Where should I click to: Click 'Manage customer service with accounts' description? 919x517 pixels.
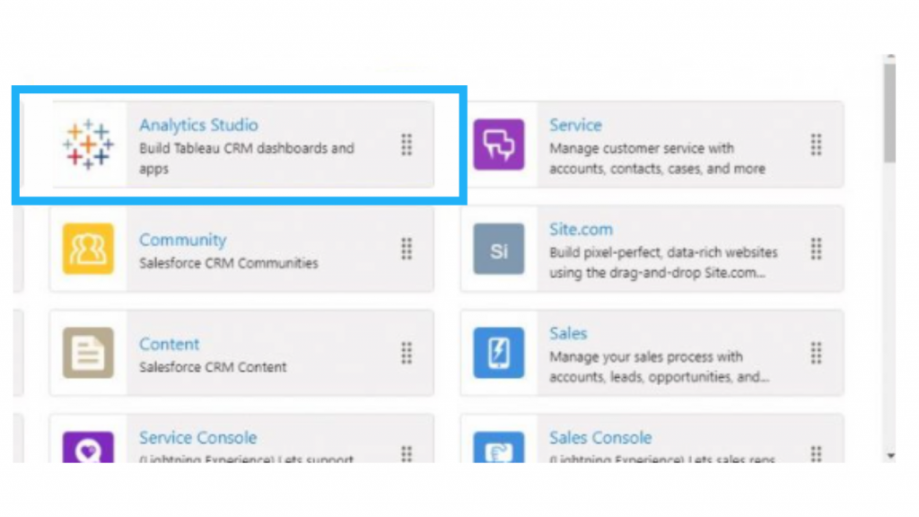[657, 158]
